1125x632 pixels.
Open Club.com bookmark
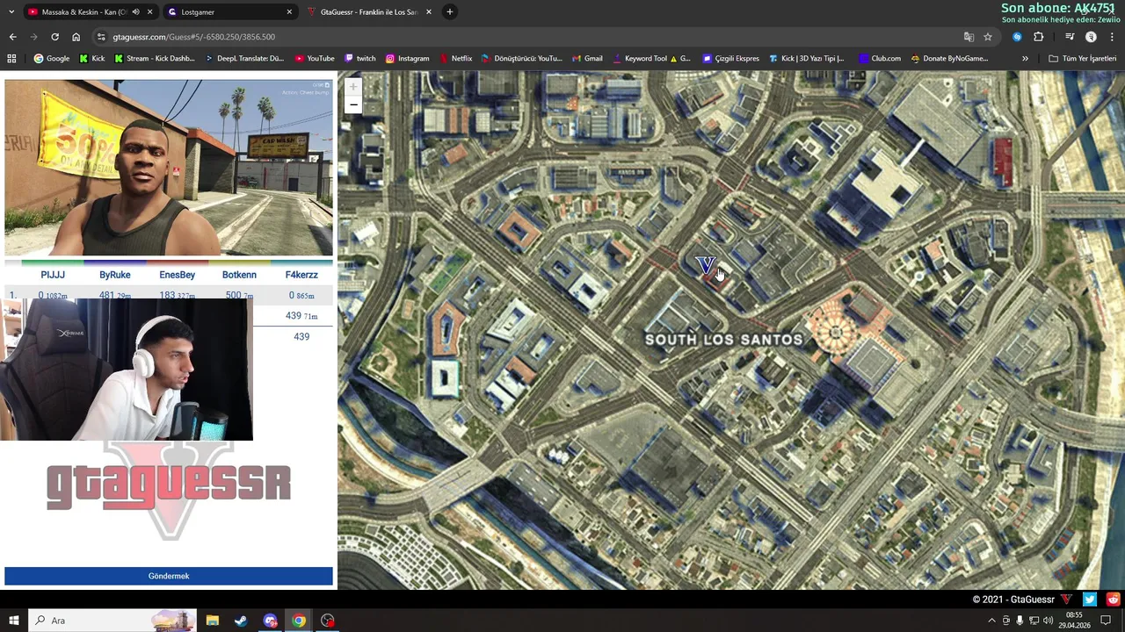tap(880, 59)
